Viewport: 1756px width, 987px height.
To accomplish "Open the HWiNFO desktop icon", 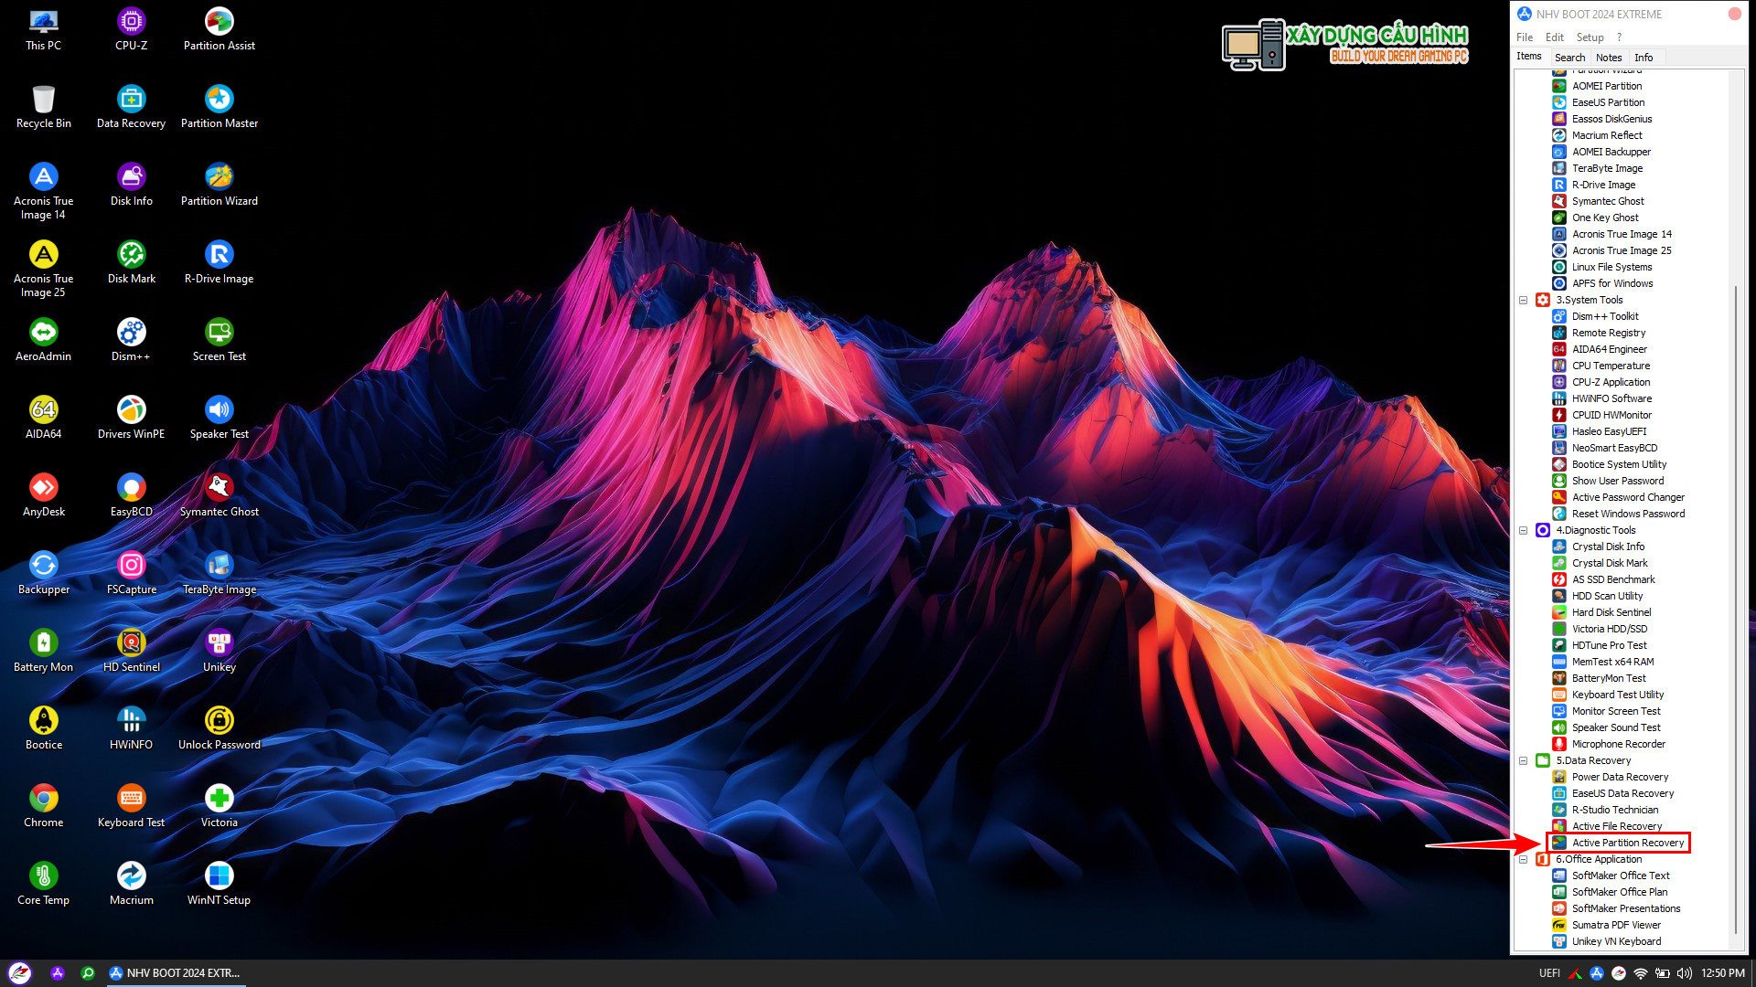I will 131,728.
